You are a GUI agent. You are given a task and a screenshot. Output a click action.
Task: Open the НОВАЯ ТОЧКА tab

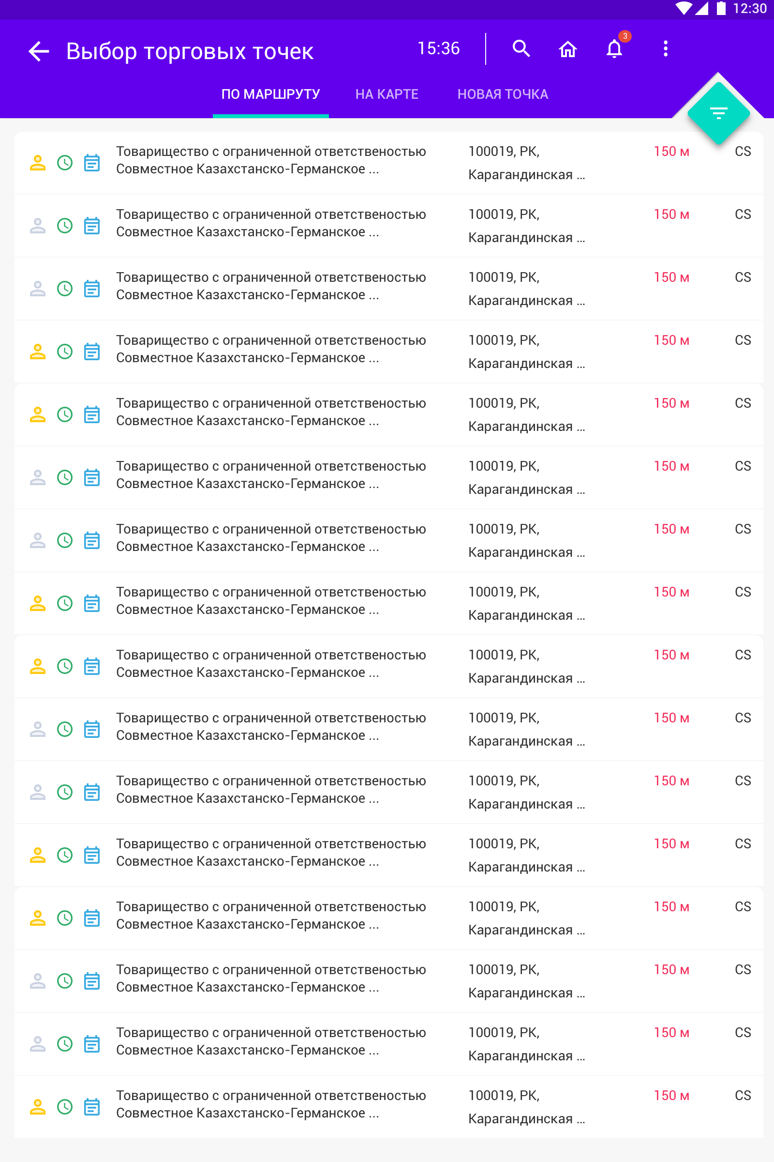tap(503, 94)
